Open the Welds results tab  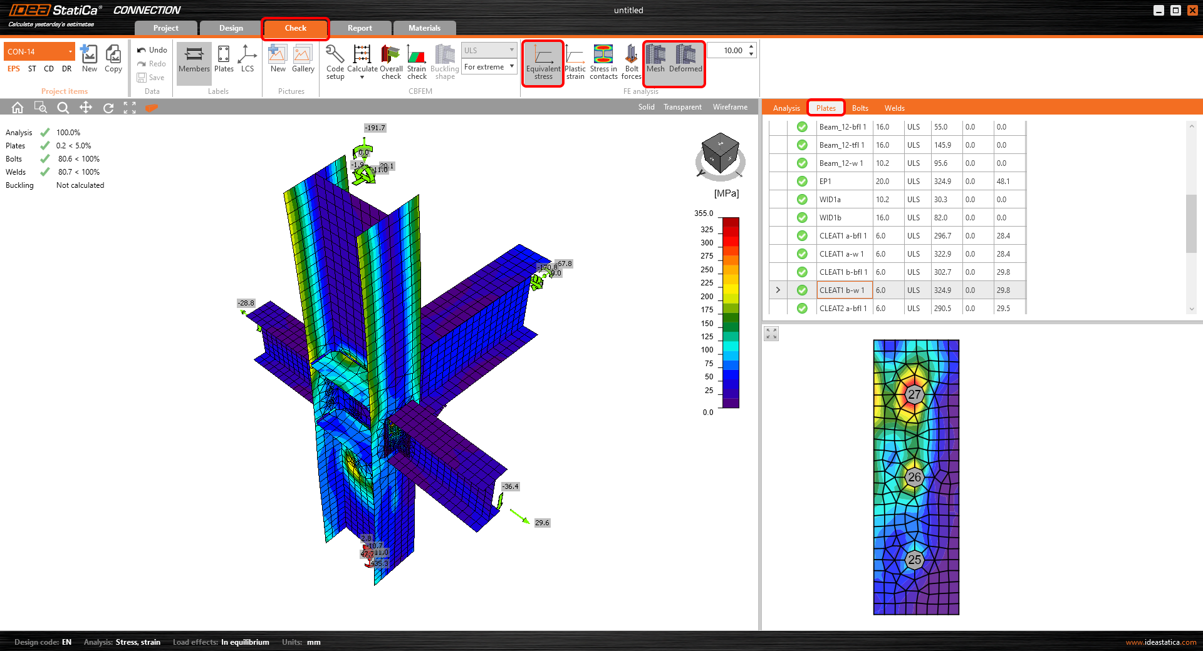pos(894,108)
